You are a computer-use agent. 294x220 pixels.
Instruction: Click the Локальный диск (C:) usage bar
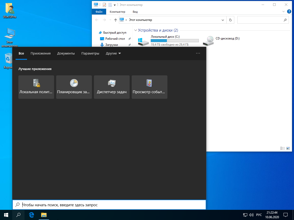click(175, 40)
